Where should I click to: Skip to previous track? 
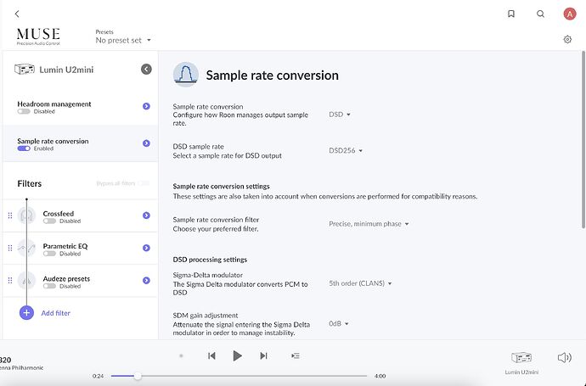point(211,355)
